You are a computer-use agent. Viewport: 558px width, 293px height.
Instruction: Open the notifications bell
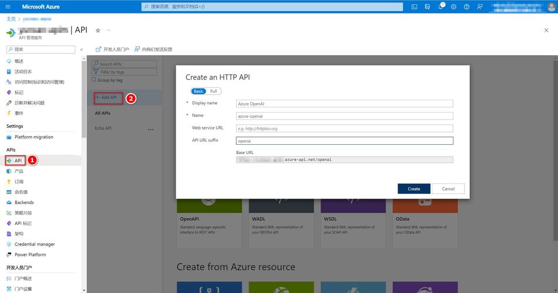[441, 6]
